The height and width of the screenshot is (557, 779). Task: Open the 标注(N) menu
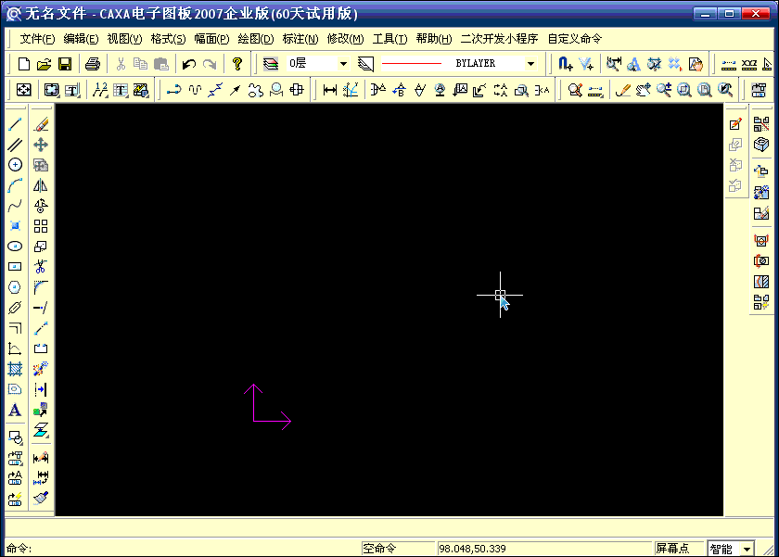[x=300, y=39]
